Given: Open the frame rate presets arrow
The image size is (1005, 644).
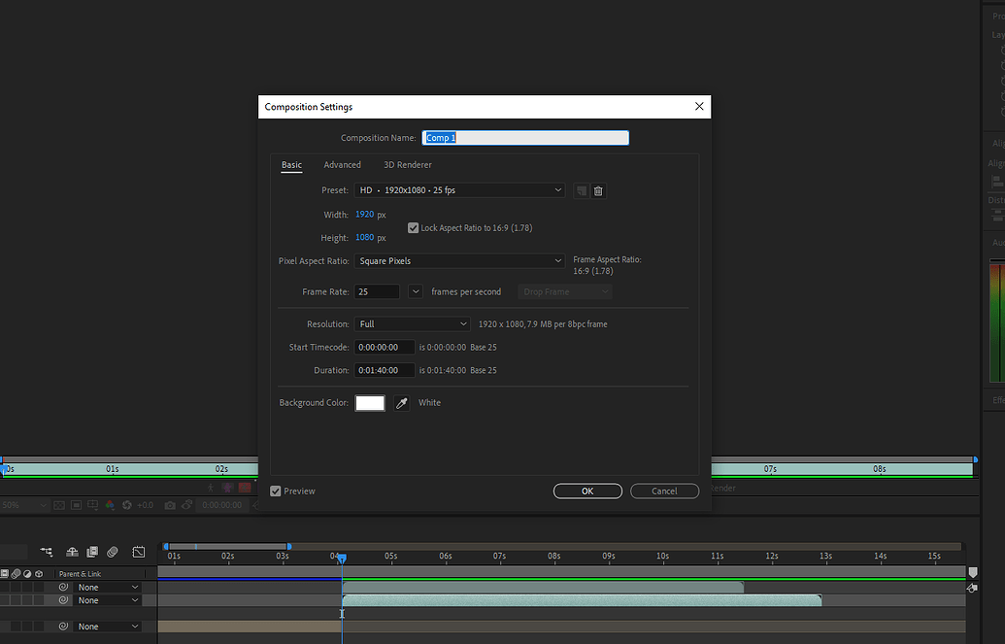Looking at the screenshot, I should coord(416,291).
